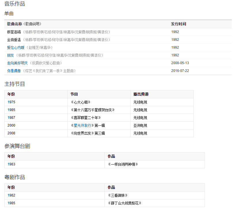Click the 《薛丁山大战樊梨花》 opera cell
The height and width of the screenshot is (210, 236).
[x=124, y=203]
